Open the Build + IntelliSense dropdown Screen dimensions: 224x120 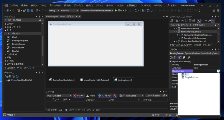pyautogui.click(x=131, y=96)
